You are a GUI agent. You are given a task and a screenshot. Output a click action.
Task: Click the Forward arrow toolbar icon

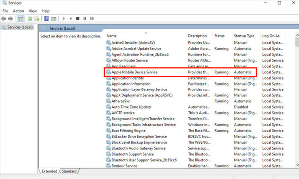pos(10,18)
